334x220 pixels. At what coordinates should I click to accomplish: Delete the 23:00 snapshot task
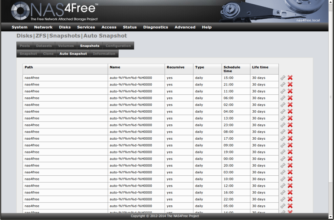click(290, 125)
